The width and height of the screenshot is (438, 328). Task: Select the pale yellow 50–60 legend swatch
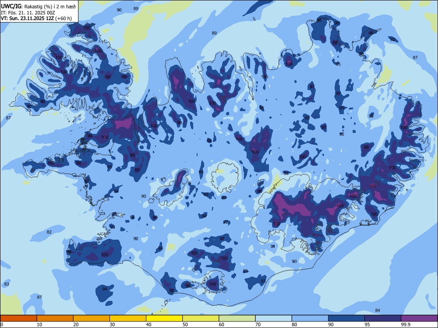[x=201, y=318]
